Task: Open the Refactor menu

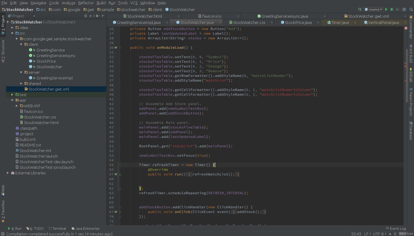Action: click(x=86, y=3)
